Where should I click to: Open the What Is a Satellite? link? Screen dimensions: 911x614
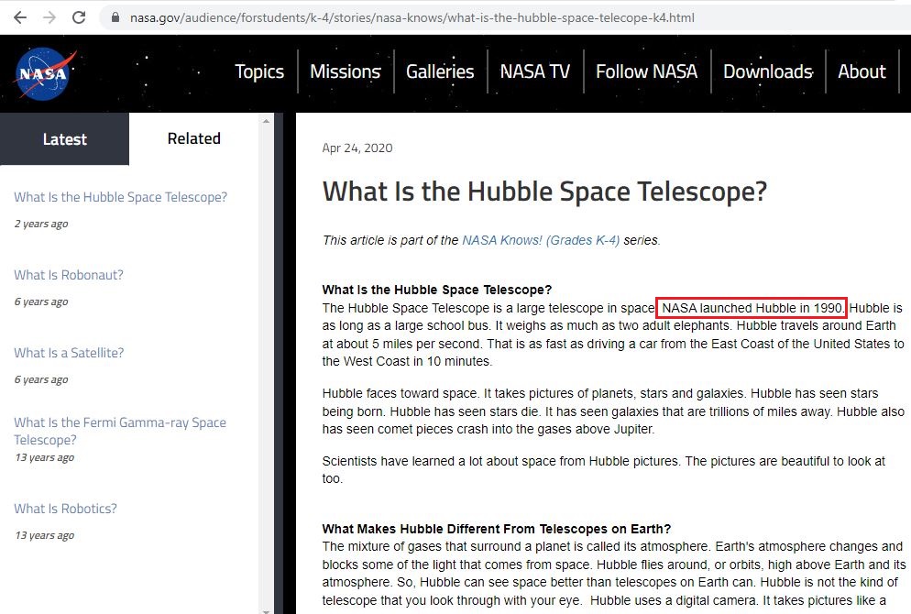tap(69, 353)
